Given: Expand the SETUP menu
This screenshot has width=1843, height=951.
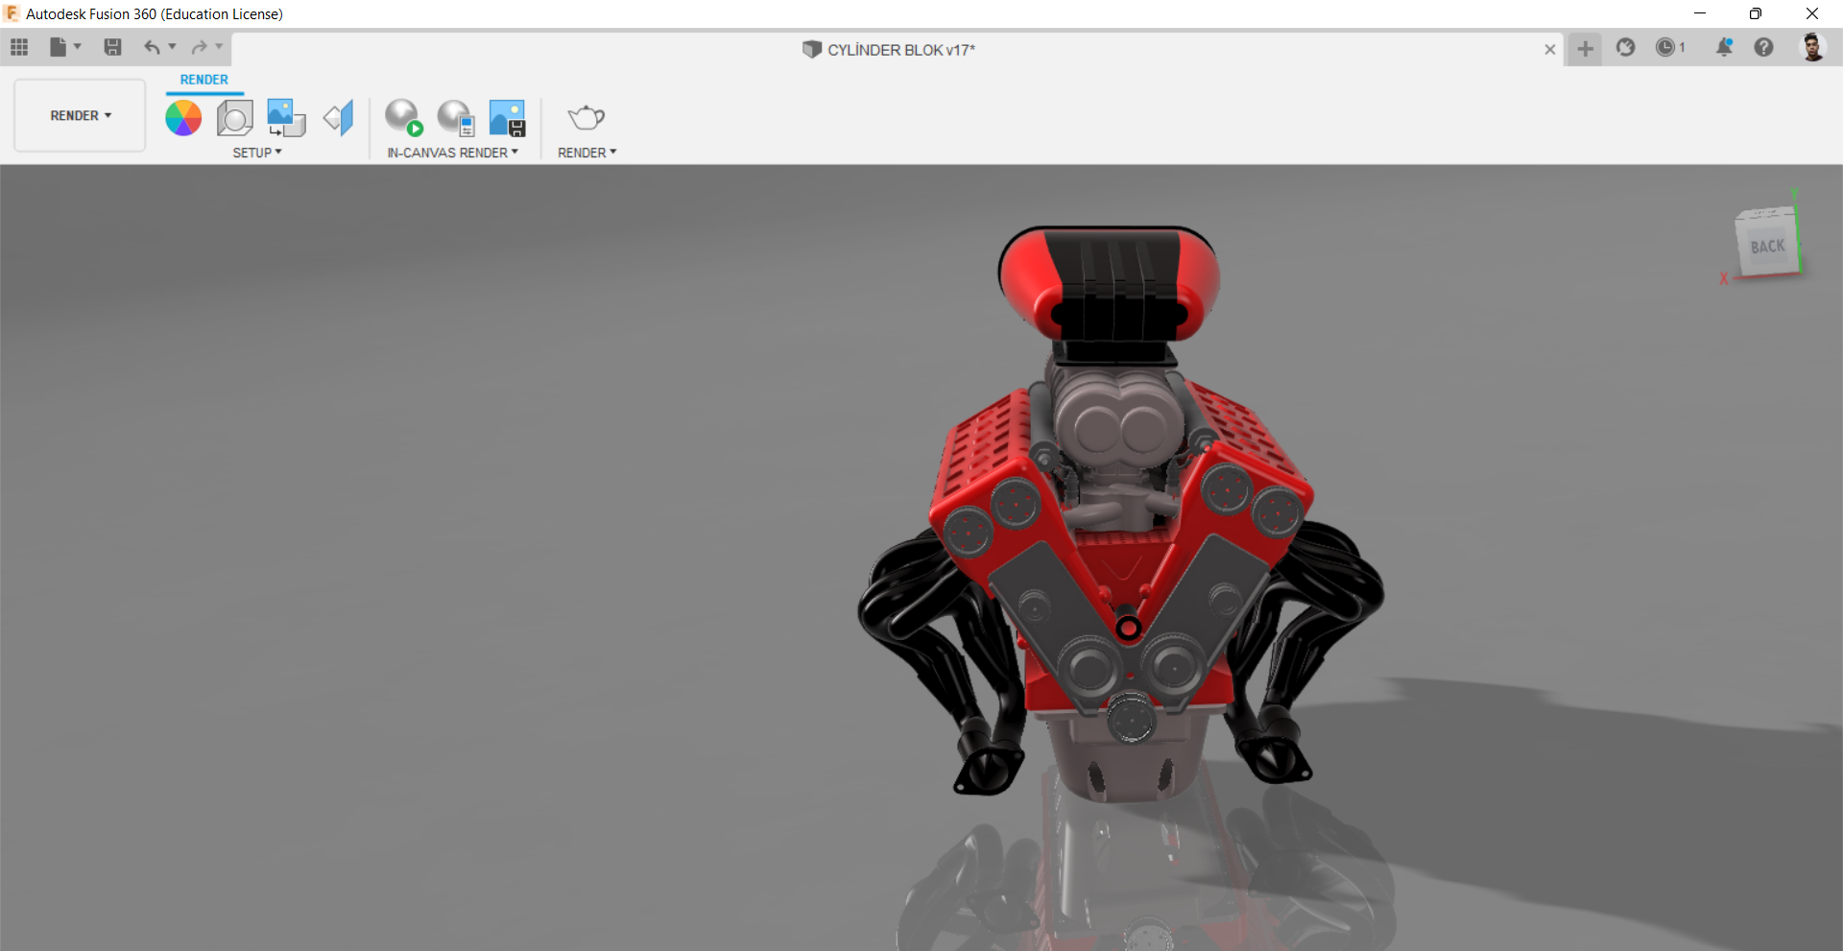Looking at the screenshot, I should pyautogui.click(x=257, y=153).
